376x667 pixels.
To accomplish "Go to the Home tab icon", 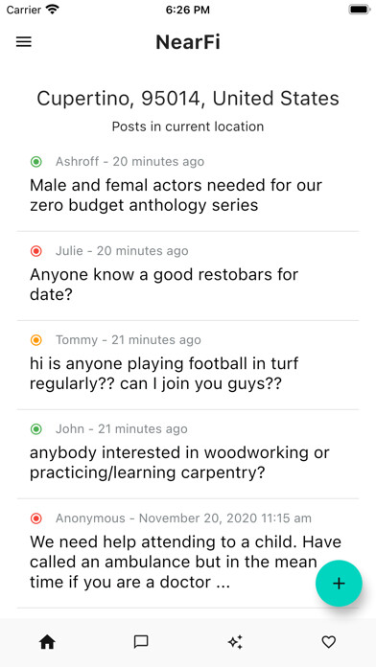I will pos(47,642).
